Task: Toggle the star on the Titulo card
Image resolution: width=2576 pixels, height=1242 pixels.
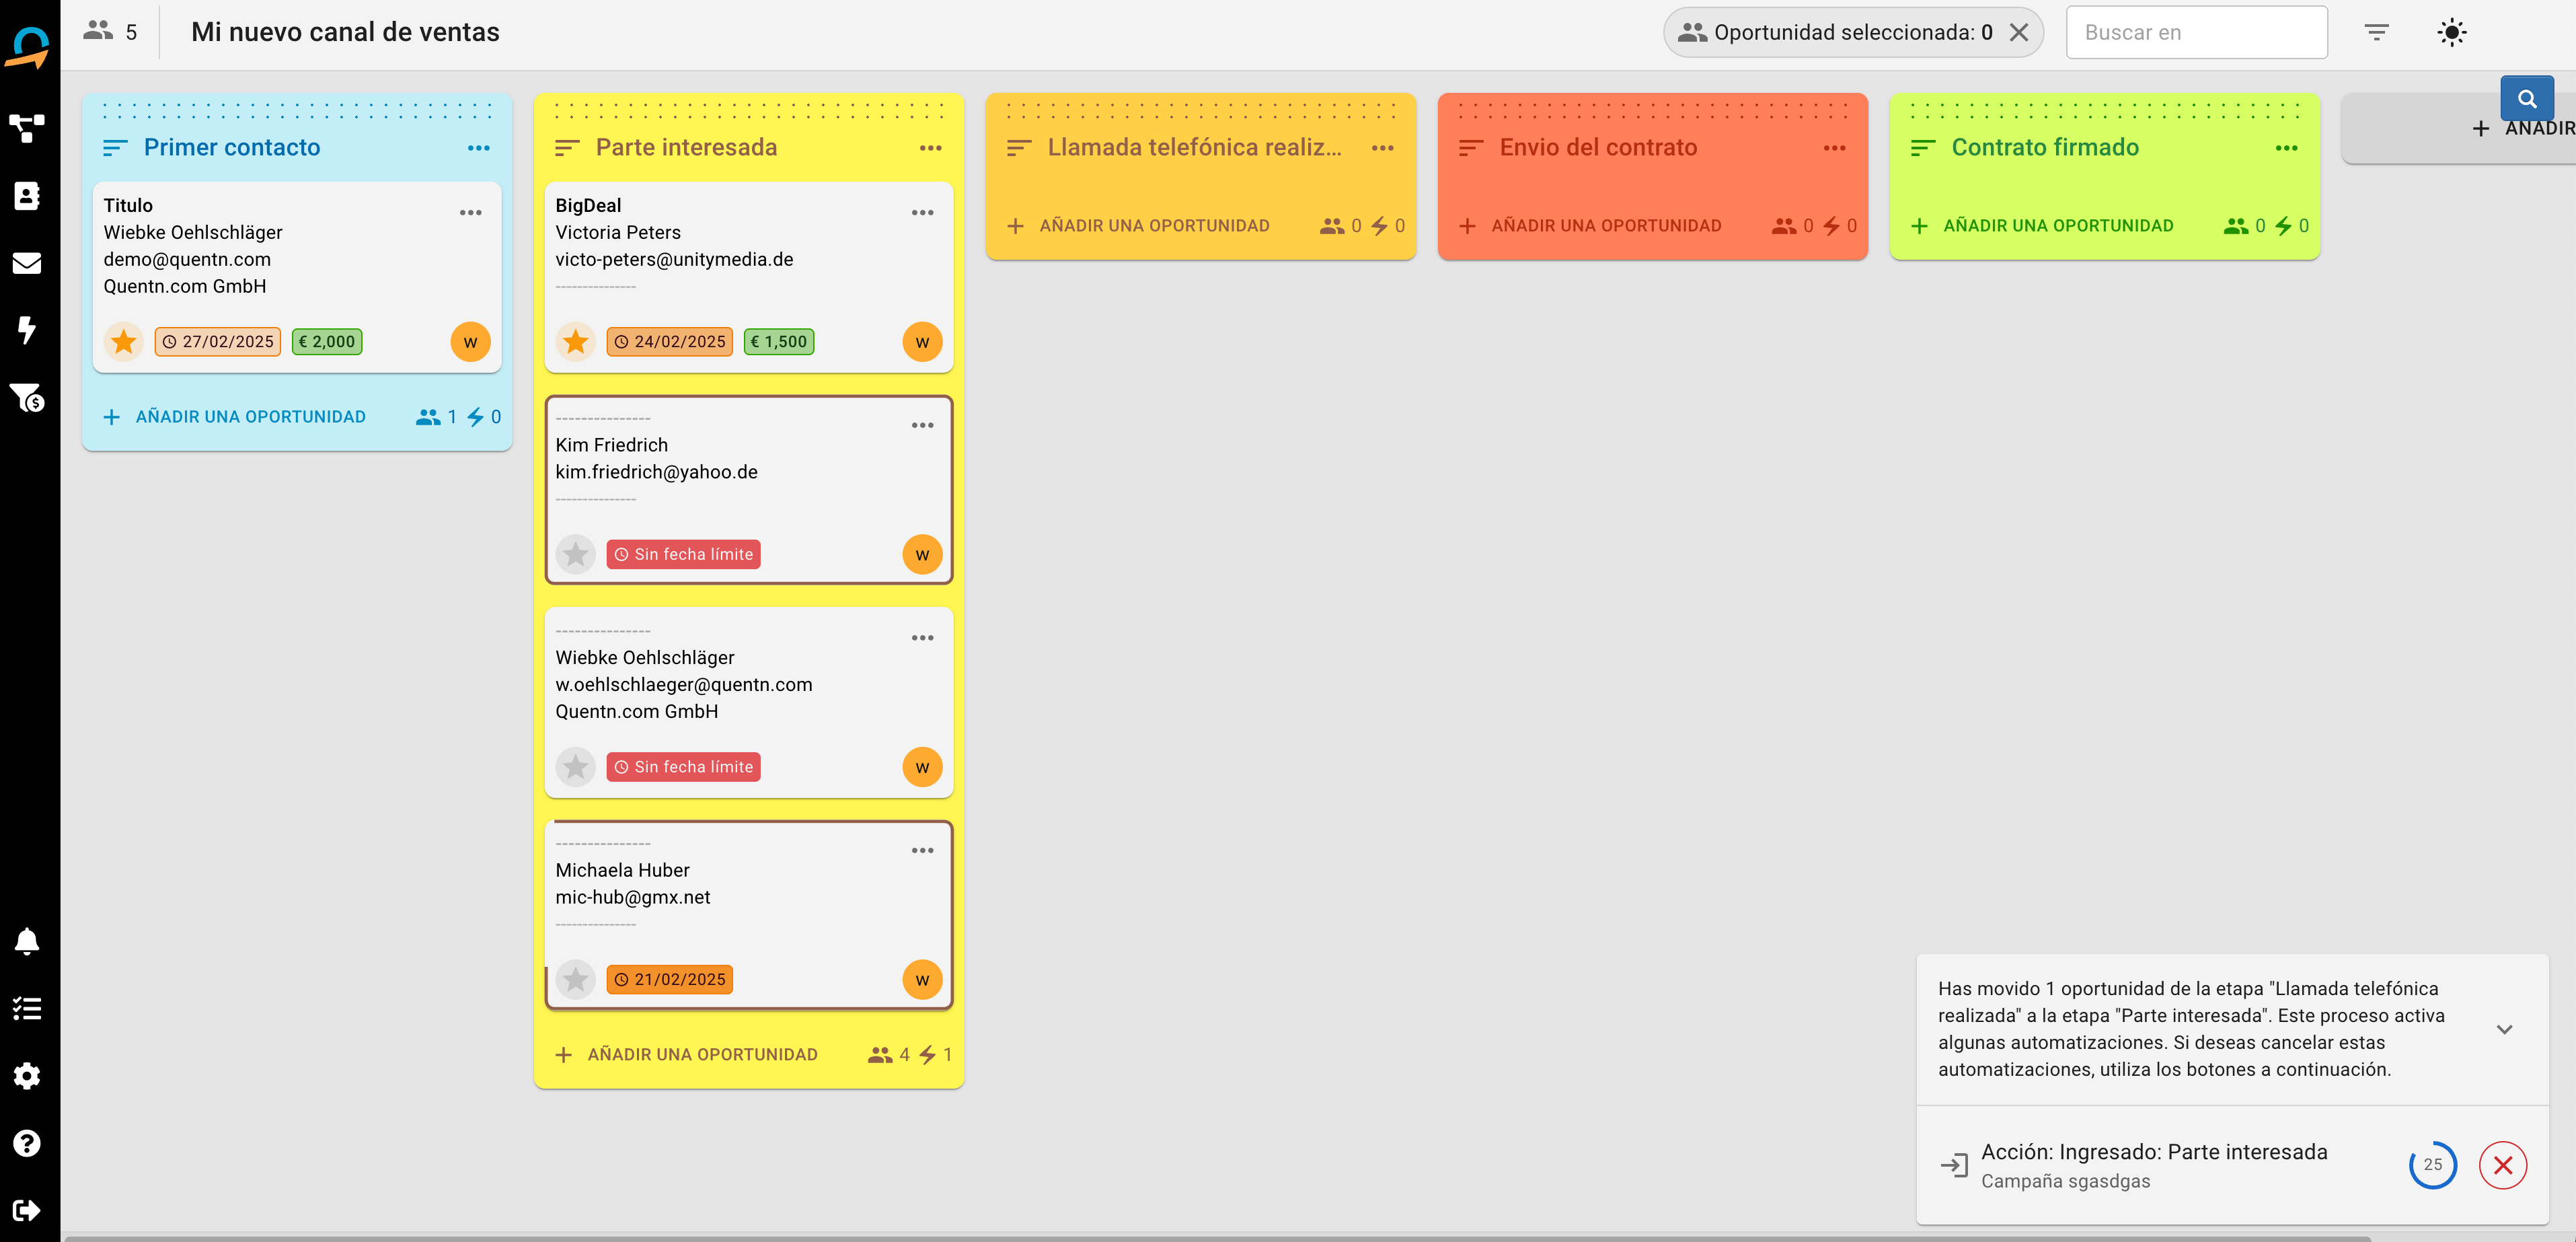Action: tap(124, 342)
